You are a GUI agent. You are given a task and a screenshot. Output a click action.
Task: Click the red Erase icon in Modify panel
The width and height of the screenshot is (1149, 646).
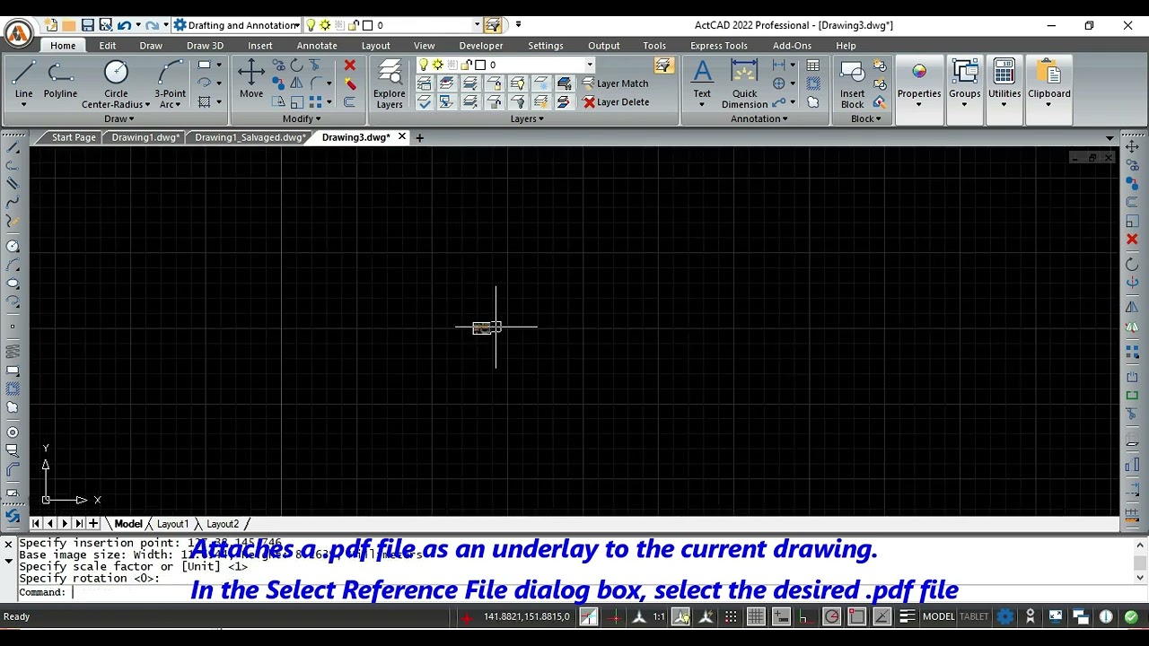(x=349, y=65)
